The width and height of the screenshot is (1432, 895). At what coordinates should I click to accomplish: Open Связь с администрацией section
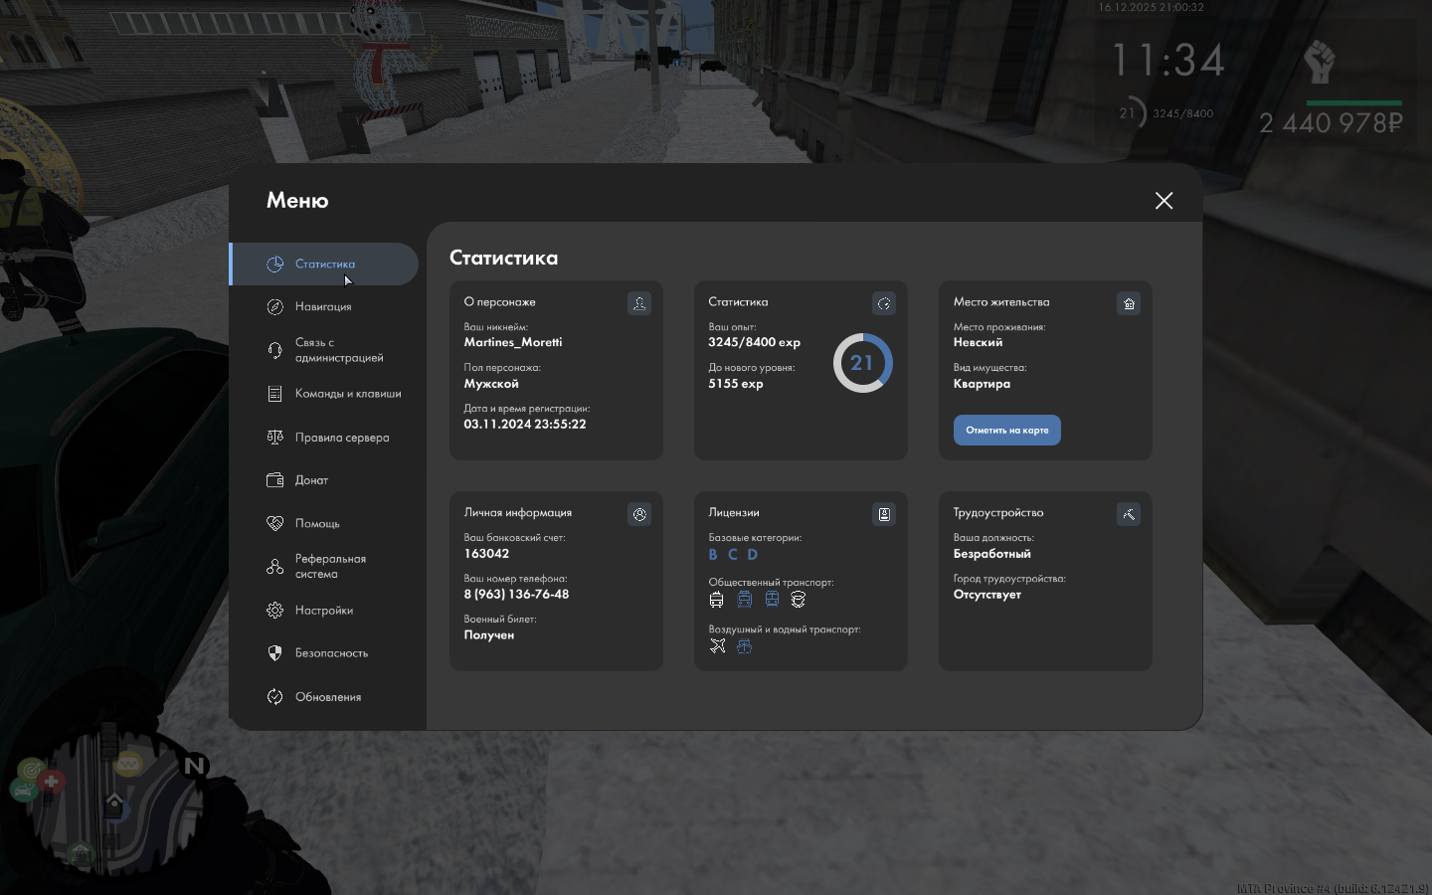[x=324, y=350]
